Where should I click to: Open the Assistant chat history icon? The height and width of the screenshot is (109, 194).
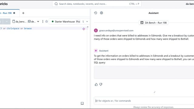tap(95, 13)
